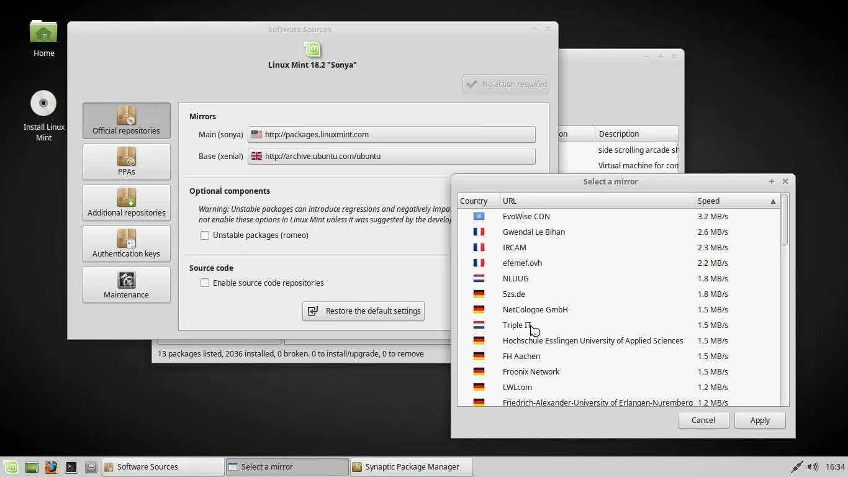
Task: Click the show desktop taskbar icon
Action: pos(31,466)
